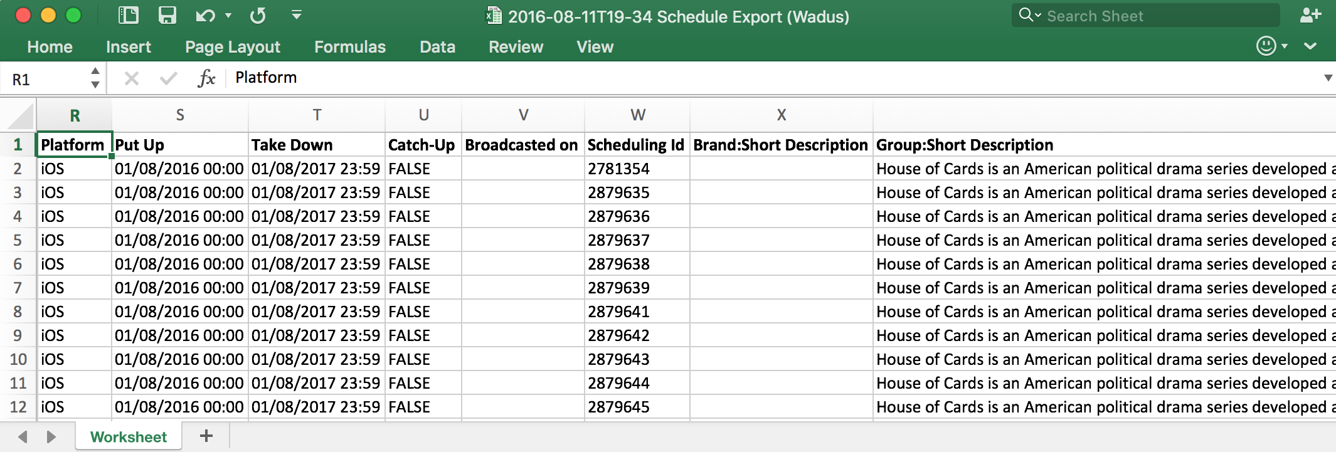Click the cancel X formula icon

(132, 78)
